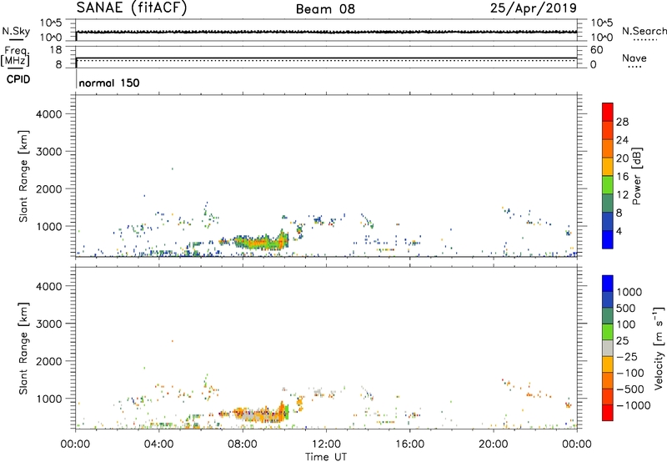Click the Power colorbar segment between 8 and 12

point(608,203)
